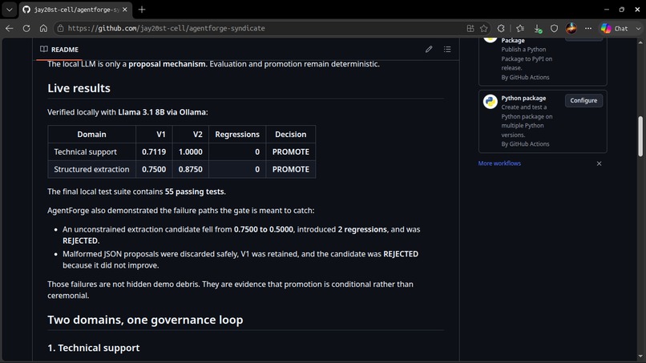This screenshot has width=646, height=363.
Task: Click scrollbar down arrow
Action: pyautogui.click(x=640, y=357)
